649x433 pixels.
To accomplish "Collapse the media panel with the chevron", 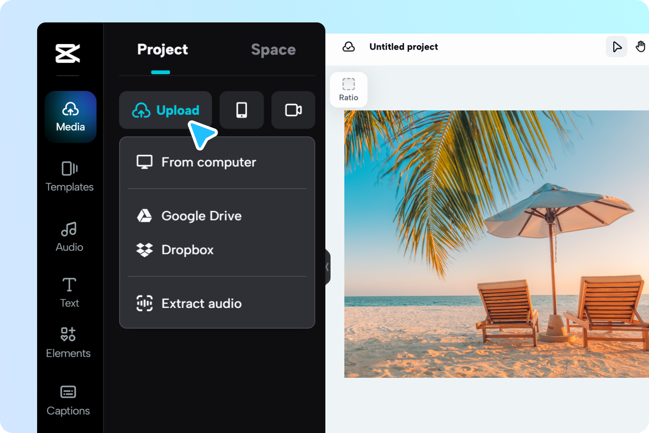I will (326, 267).
